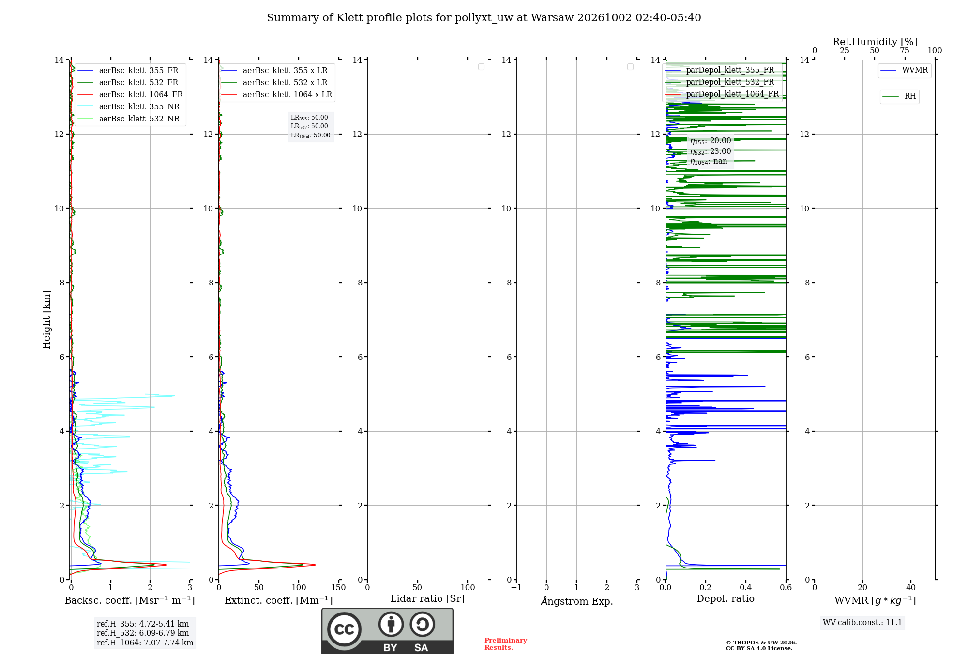
Task: Click the RH legend entry
Action: 899,96
